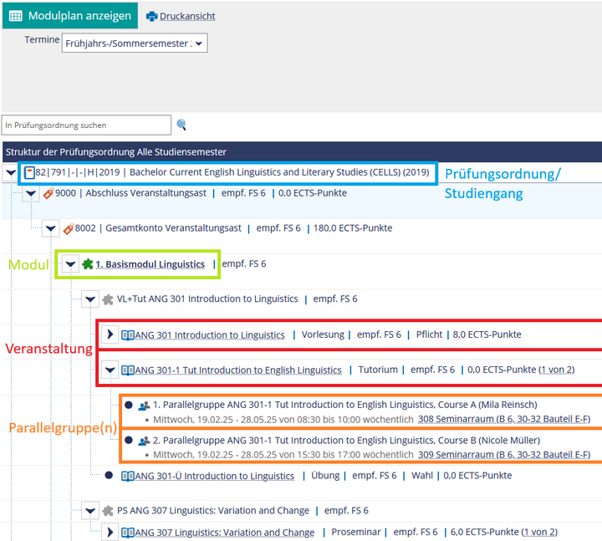Click group icon of 1. Parallelgruppe Course A

point(144,406)
